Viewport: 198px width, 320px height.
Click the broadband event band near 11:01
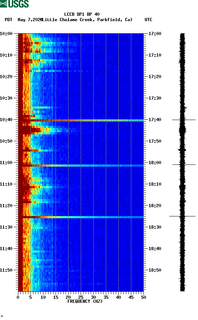tap(81, 166)
